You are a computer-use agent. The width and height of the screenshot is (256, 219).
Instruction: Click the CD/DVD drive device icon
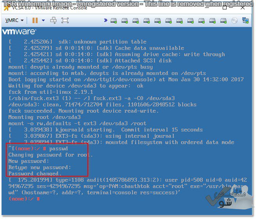tap(234, 20)
